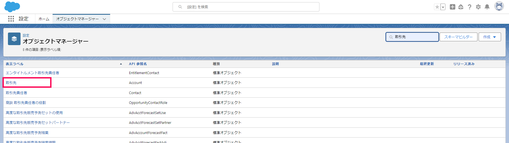Screen dimensions: 509x143
Task: Open 高度な取引先販売予測セットの使用 link
Action: pos(34,113)
